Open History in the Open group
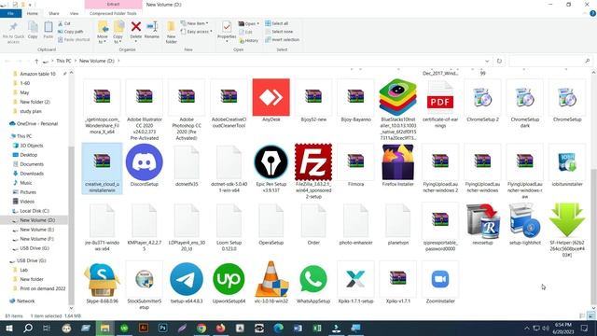597x336 pixels. [x=248, y=40]
